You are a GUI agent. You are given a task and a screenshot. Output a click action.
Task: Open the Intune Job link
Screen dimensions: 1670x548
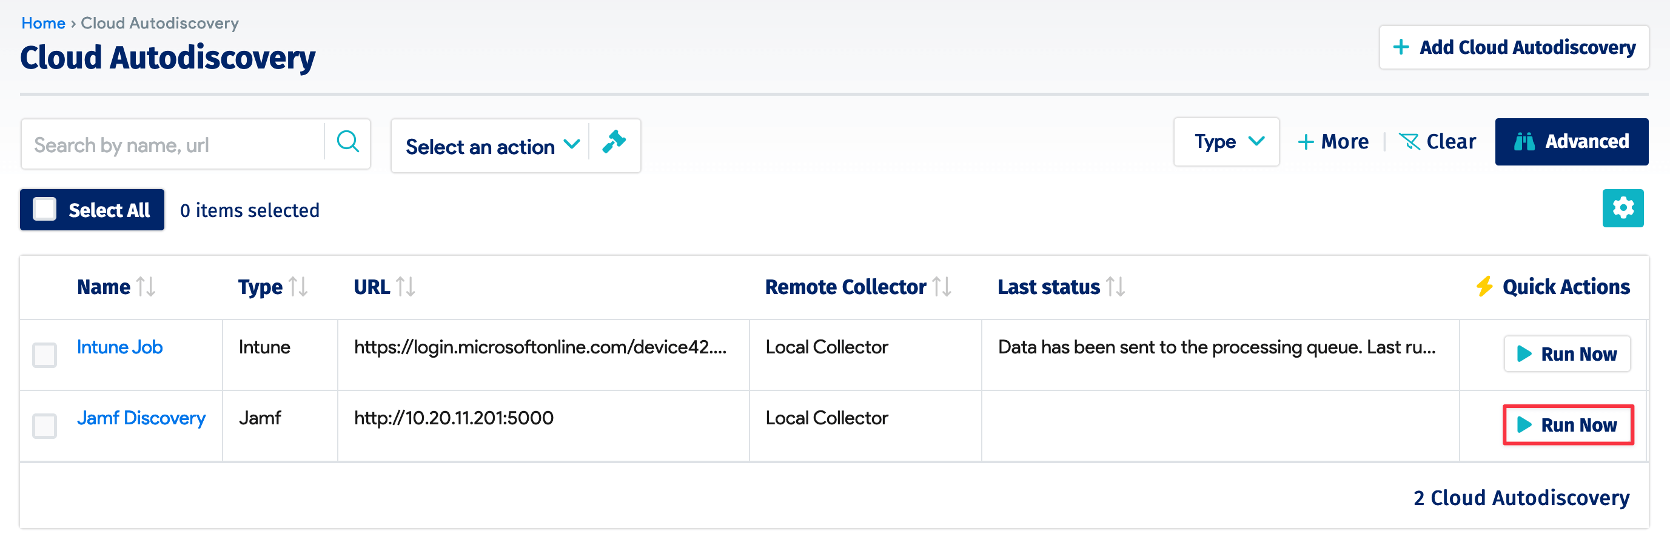pos(119,347)
